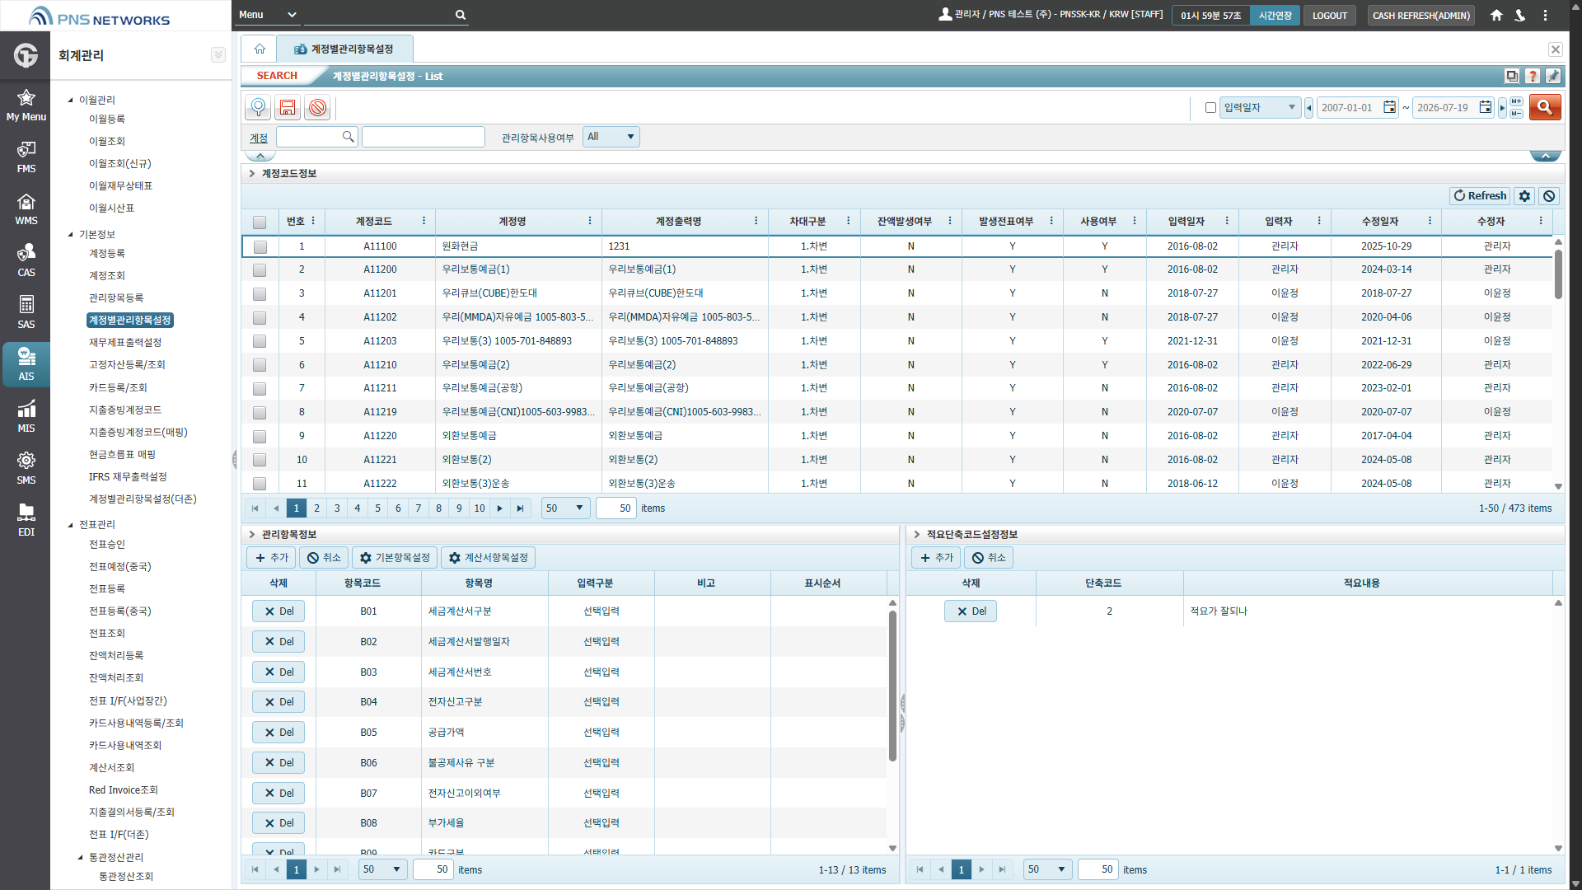The width and height of the screenshot is (1582, 890).
Task: Check the row checkbox for A11201
Action: click(260, 293)
